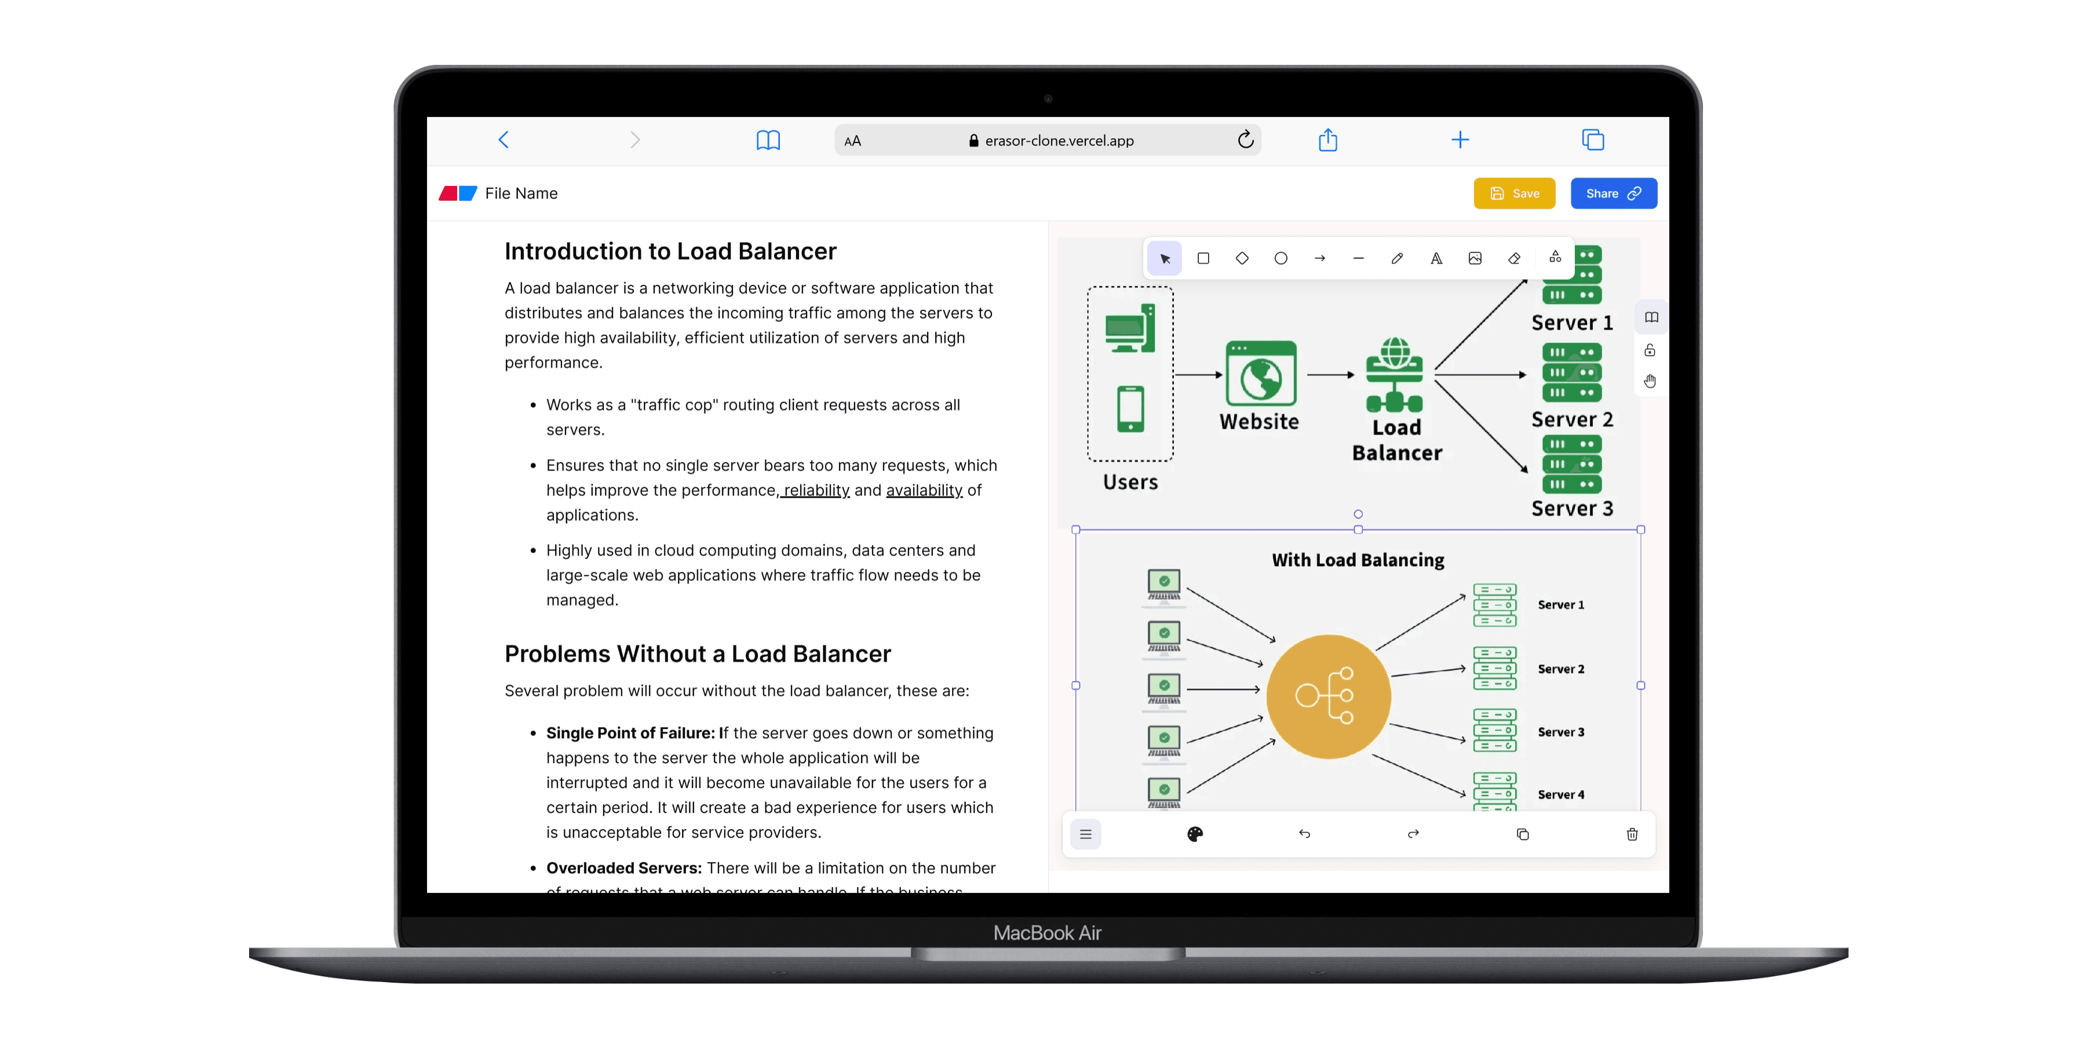Click the Problems Without a Load Balancer heading
2094x1051 pixels.
(x=698, y=654)
